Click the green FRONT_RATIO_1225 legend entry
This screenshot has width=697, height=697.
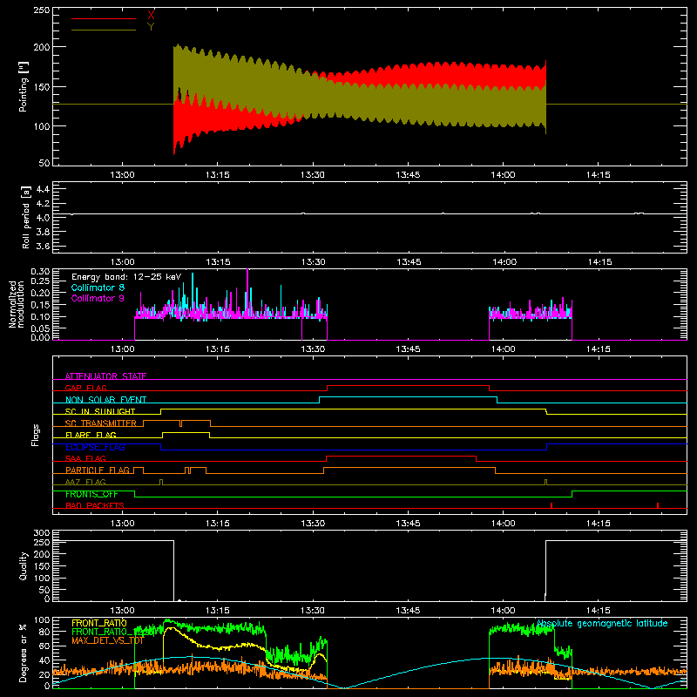tap(113, 632)
